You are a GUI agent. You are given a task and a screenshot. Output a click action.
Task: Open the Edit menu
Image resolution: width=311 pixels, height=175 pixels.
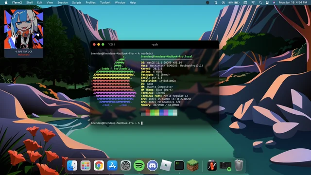40,2
